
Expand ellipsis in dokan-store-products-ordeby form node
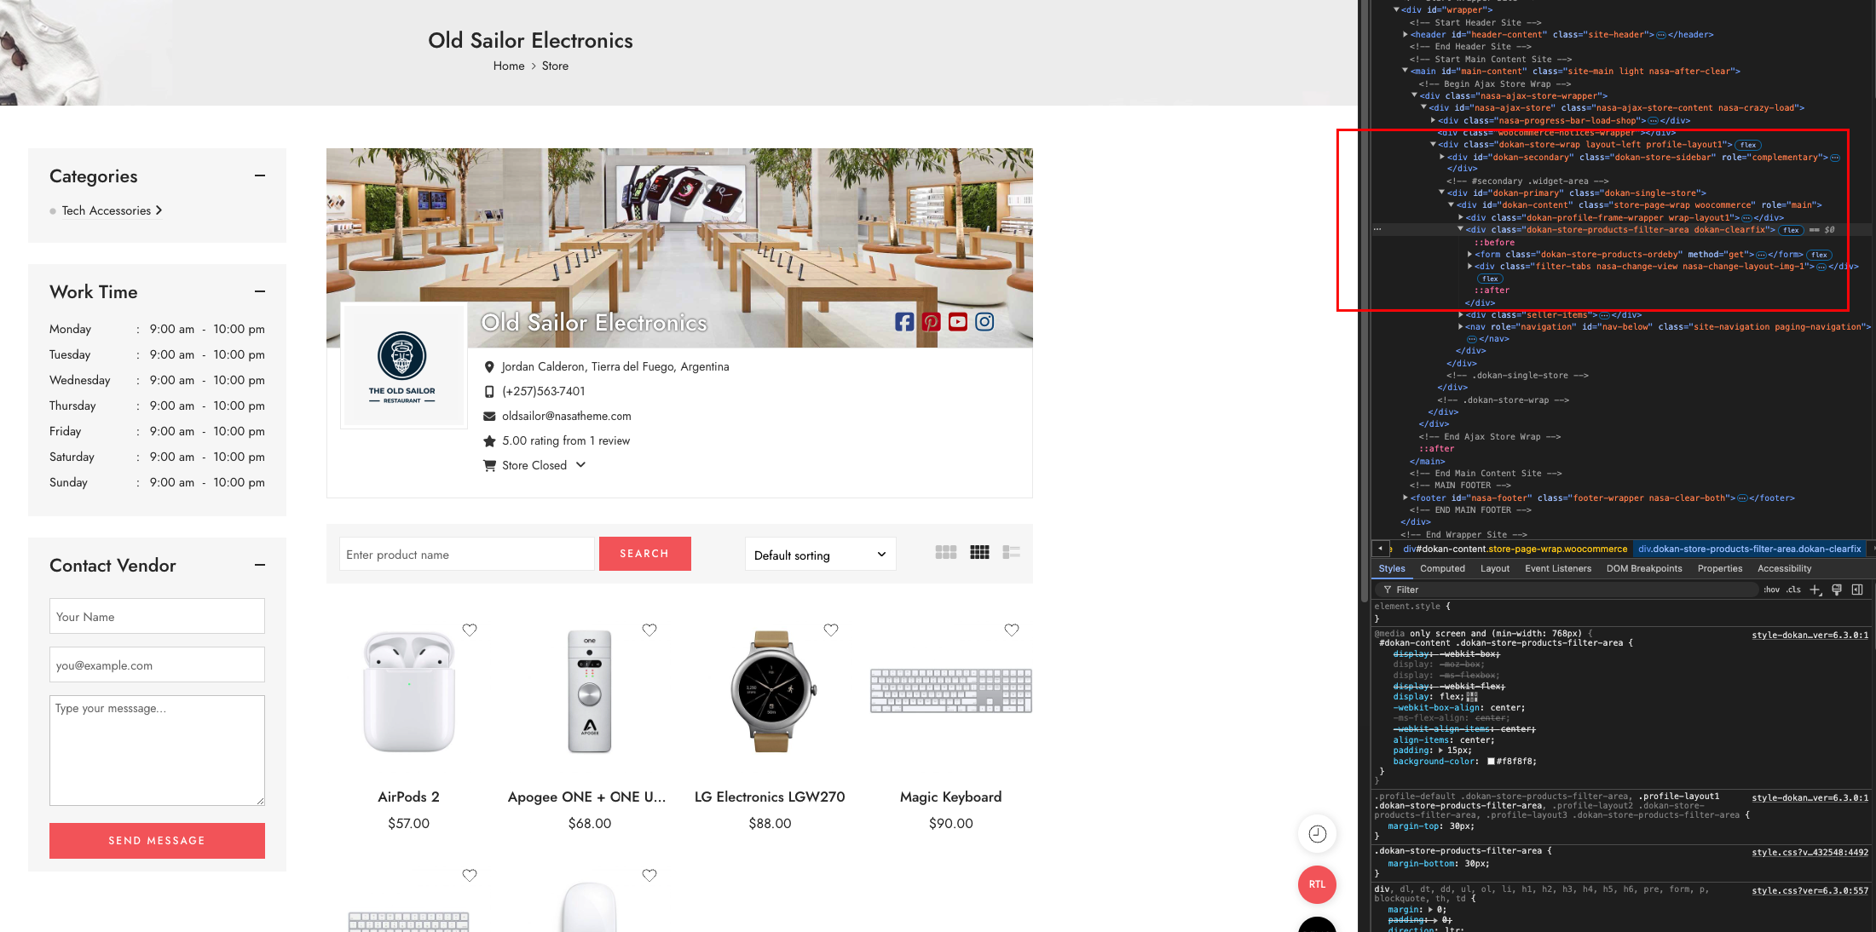tap(1762, 255)
